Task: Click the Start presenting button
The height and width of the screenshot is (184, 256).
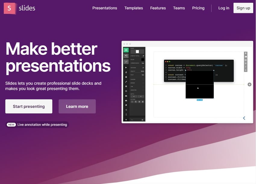Action: click(x=29, y=106)
